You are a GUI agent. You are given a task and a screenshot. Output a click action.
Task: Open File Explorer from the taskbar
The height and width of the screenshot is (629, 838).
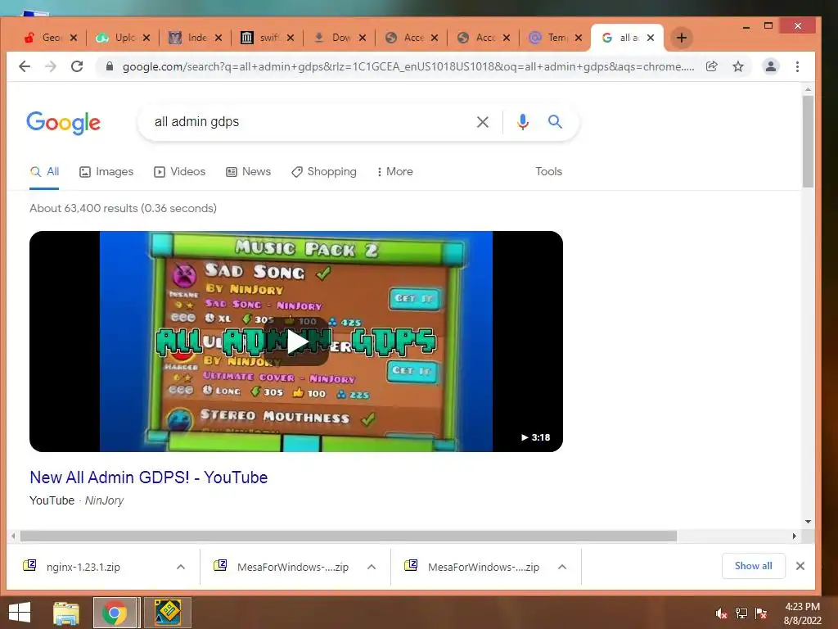click(x=66, y=613)
